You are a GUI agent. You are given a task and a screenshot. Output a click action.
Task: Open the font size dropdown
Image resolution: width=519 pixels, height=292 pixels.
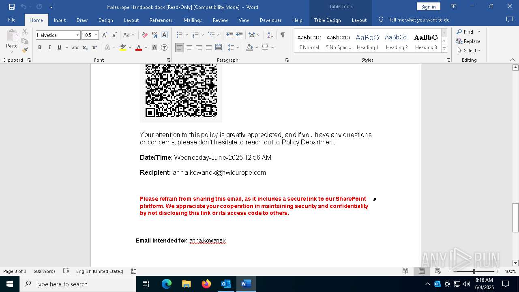(x=96, y=35)
